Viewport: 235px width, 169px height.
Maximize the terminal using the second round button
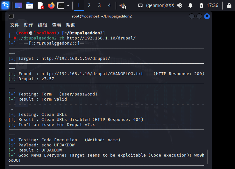click(x=199, y=16)
